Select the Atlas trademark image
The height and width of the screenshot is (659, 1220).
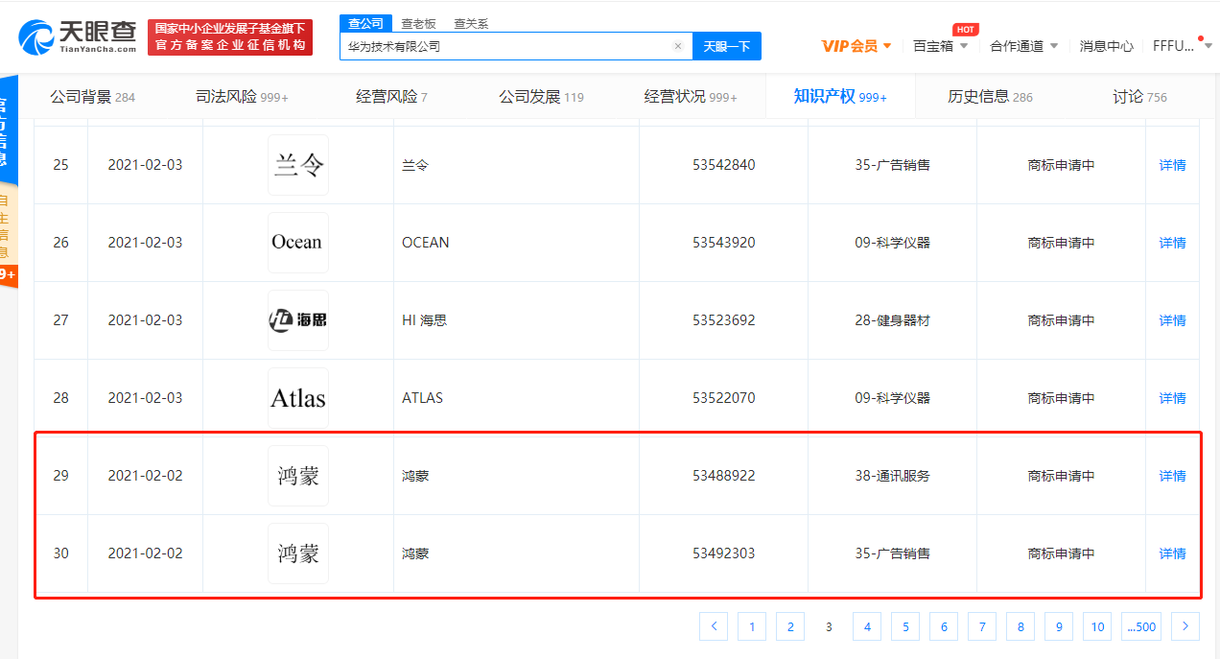(x=297, y=397)
